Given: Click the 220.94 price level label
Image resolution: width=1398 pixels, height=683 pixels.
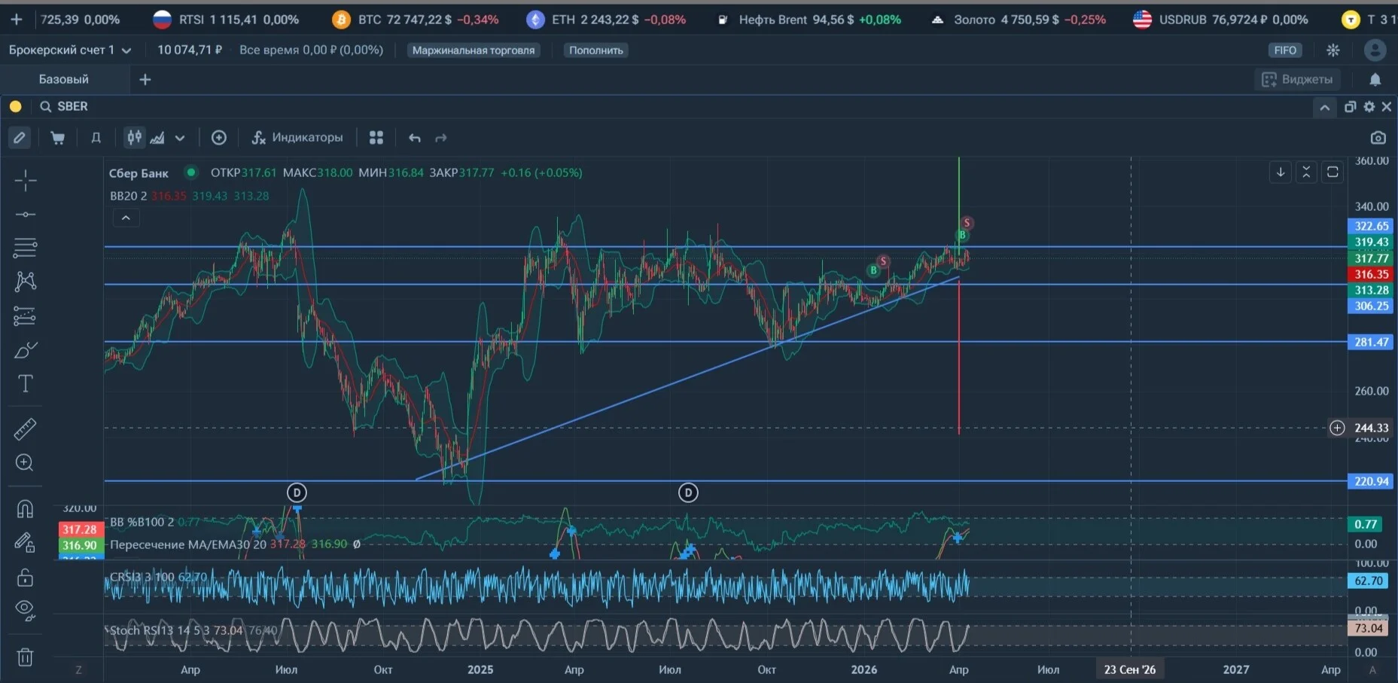Looking at the screenshot, I should pyautogui.click(x=1371, y=481).
